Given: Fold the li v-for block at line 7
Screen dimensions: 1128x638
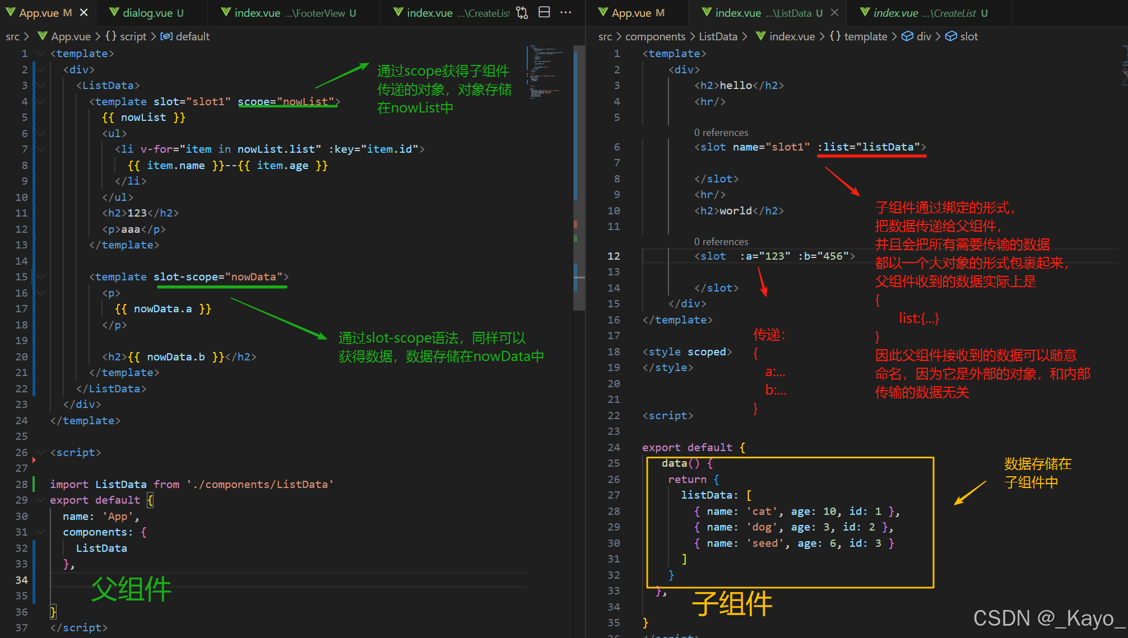Looking at the screenshot, I should tap(41, 149).
